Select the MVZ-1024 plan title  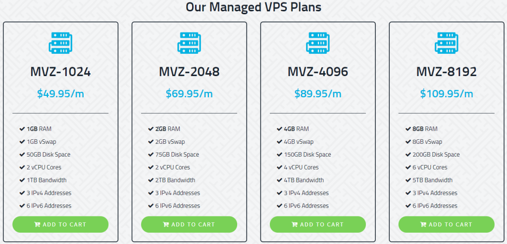[60, 72]
